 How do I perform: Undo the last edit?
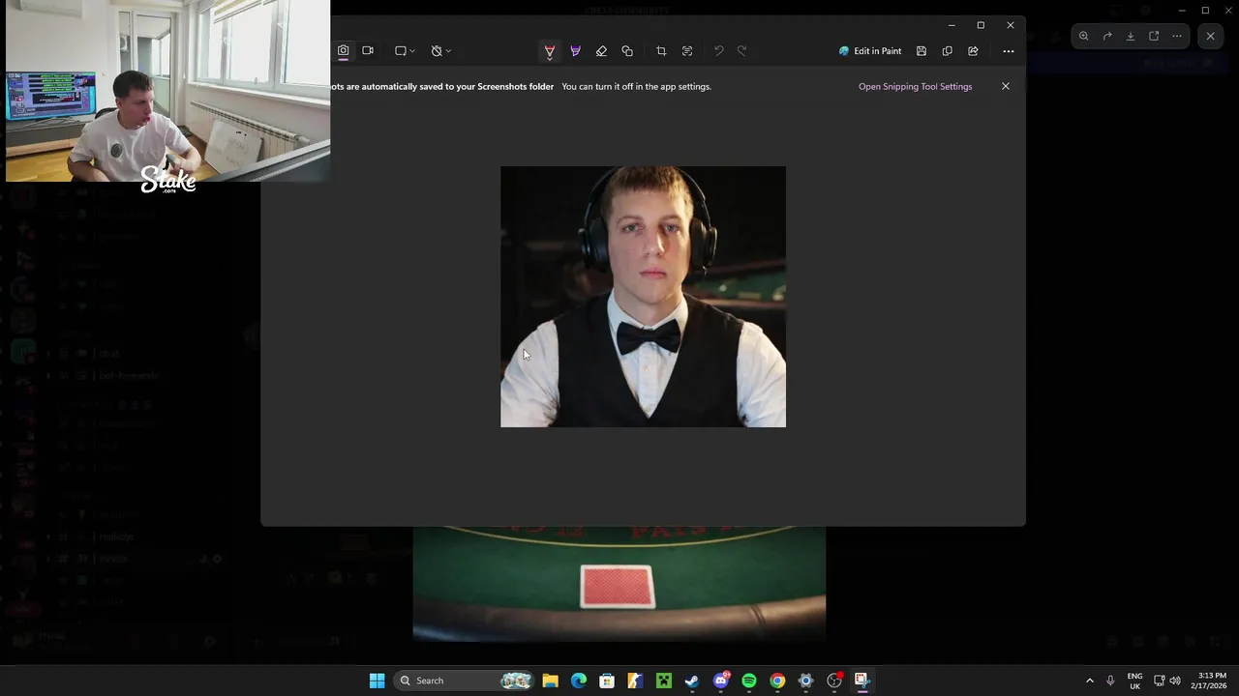pos(718,50)
